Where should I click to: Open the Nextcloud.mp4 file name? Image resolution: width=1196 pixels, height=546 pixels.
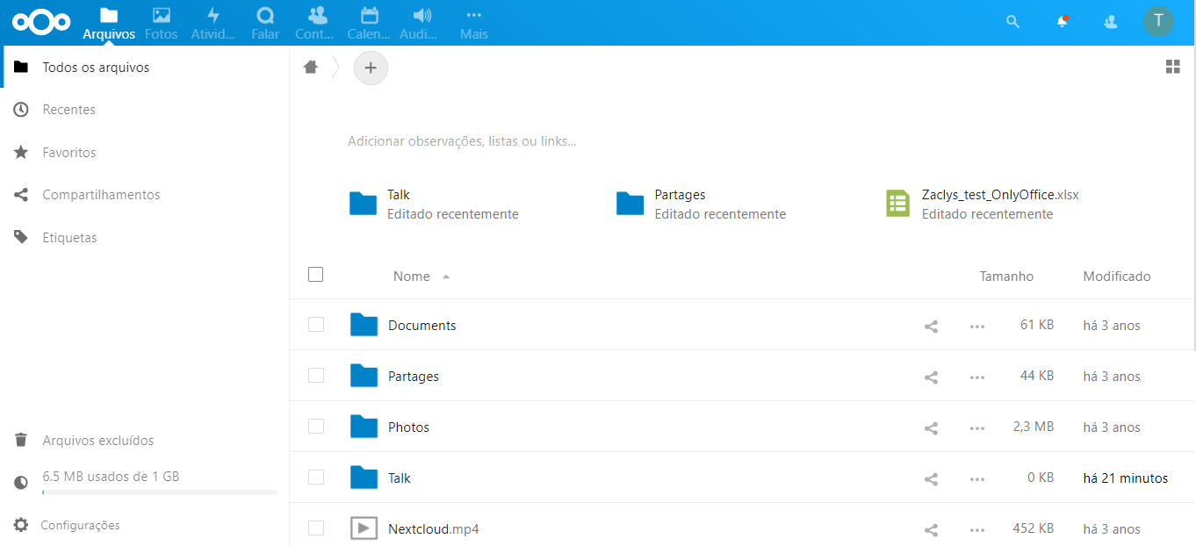pyautogui.click(x=434, y=529)
